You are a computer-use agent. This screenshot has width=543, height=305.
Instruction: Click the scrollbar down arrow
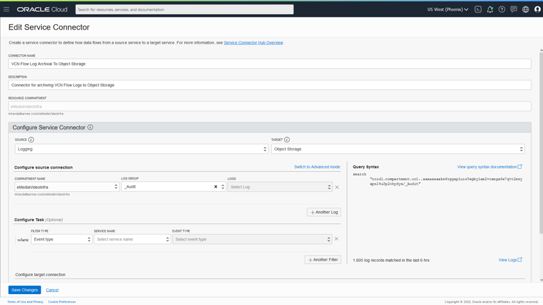pos(541,280)
